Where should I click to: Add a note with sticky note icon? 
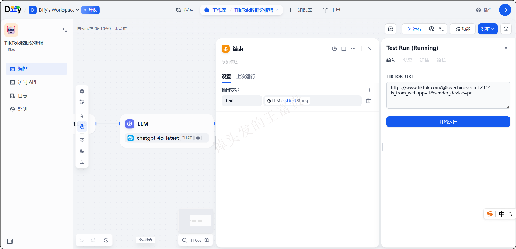coord(82,102)
